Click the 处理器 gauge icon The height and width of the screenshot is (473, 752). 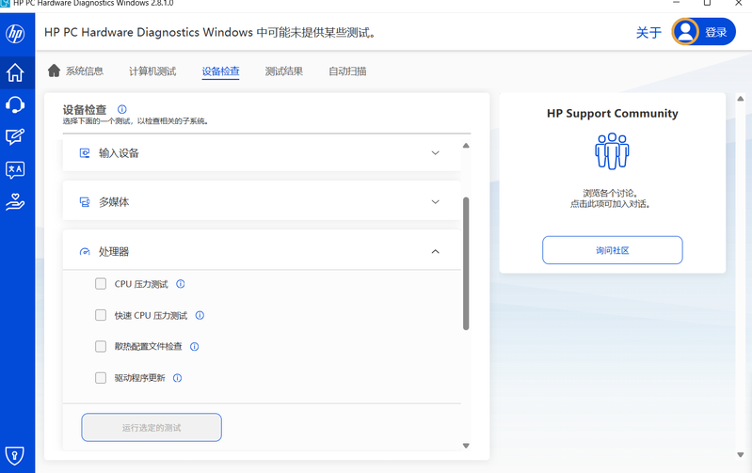coord(85,252)
